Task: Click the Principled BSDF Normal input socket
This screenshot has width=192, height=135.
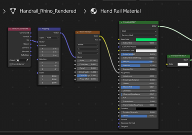Action: pyautogui.click(x=119, y=119)
